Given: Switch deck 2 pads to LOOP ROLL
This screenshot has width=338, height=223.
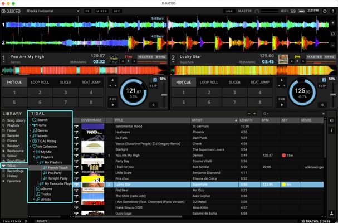Looking at the screenshot, I should [209, 83].
